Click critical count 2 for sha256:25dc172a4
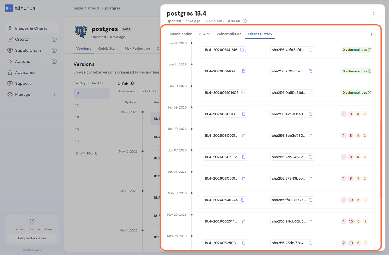Viewport: 389px width, 255px height. [344, 243]
